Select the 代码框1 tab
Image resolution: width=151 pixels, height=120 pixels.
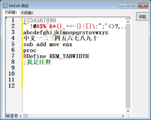click(11, 13)
